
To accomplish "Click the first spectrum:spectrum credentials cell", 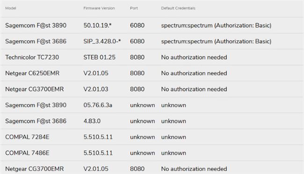I will point(216,25).
